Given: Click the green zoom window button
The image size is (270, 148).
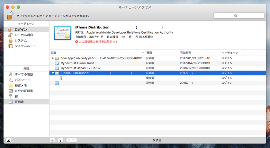Looking at the screenshot, I should [x=18, y=7].
